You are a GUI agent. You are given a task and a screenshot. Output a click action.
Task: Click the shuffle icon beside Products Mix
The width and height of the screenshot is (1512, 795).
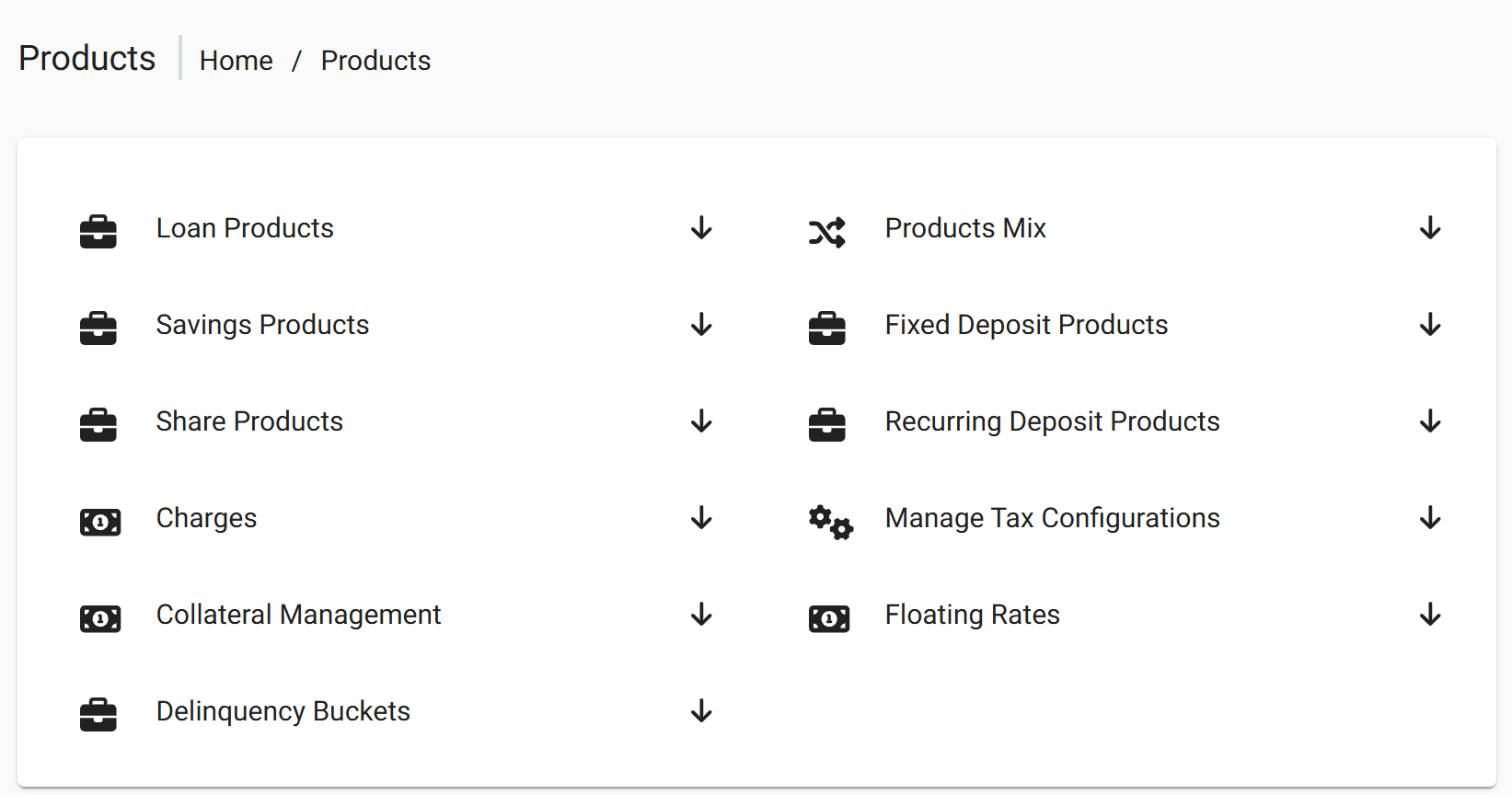827,232
